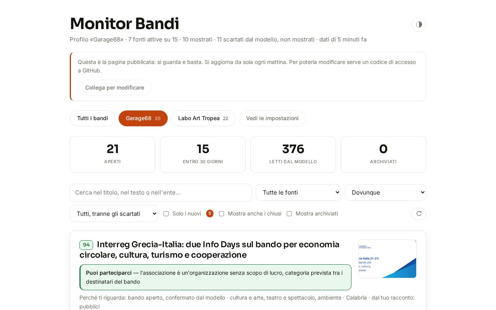Click the Collega per modificare button
The height and width of the screenshot is (310, 496).
115,88
